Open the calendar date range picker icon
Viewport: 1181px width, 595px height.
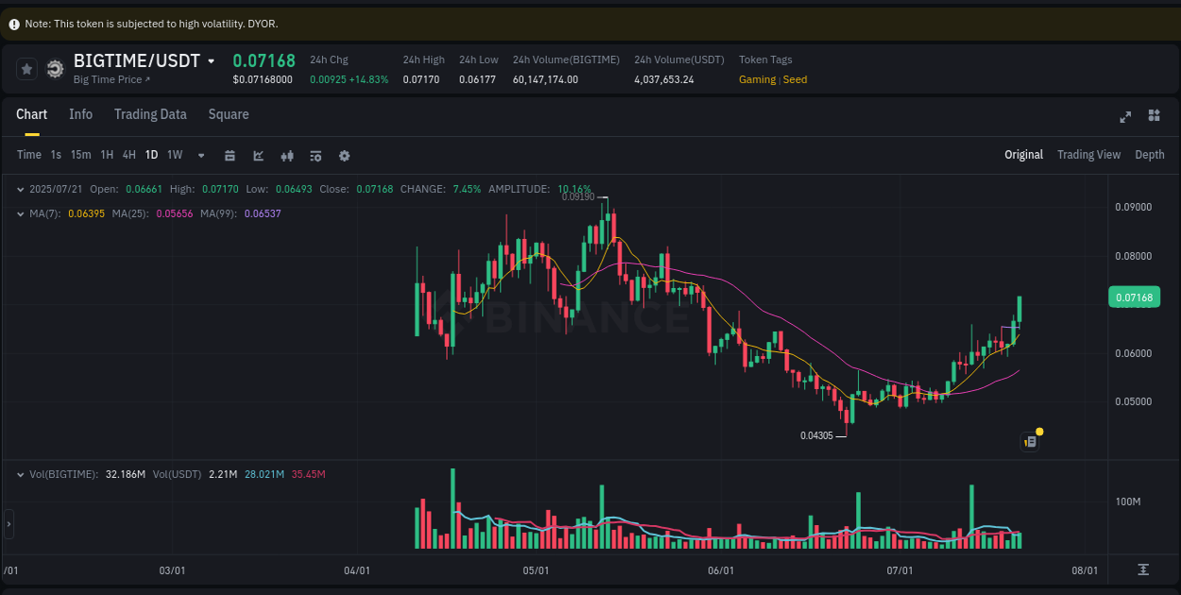pyautogui.click(x=230, y=155)
